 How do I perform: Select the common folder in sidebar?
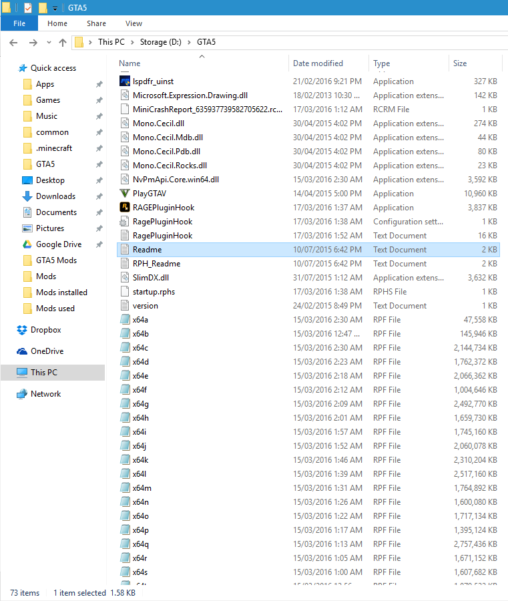click(x=52, y=132)
